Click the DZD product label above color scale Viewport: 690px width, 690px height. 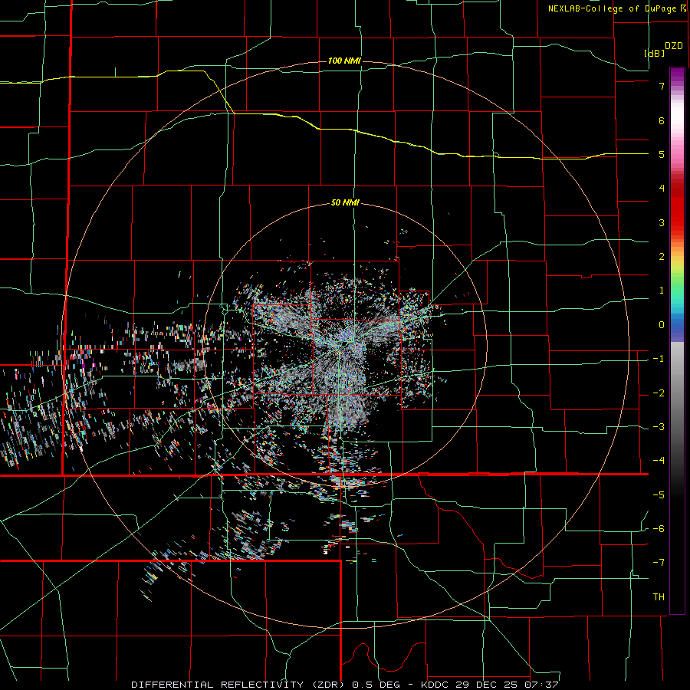point(674,46)
